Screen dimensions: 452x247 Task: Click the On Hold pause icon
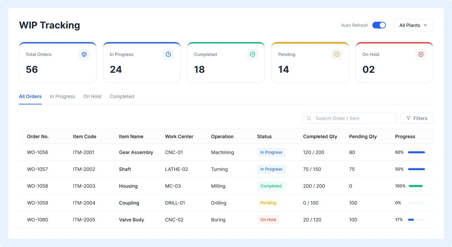click(x=421, y=54)
